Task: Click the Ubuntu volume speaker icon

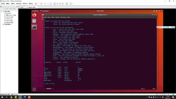Action: point(156,11)
